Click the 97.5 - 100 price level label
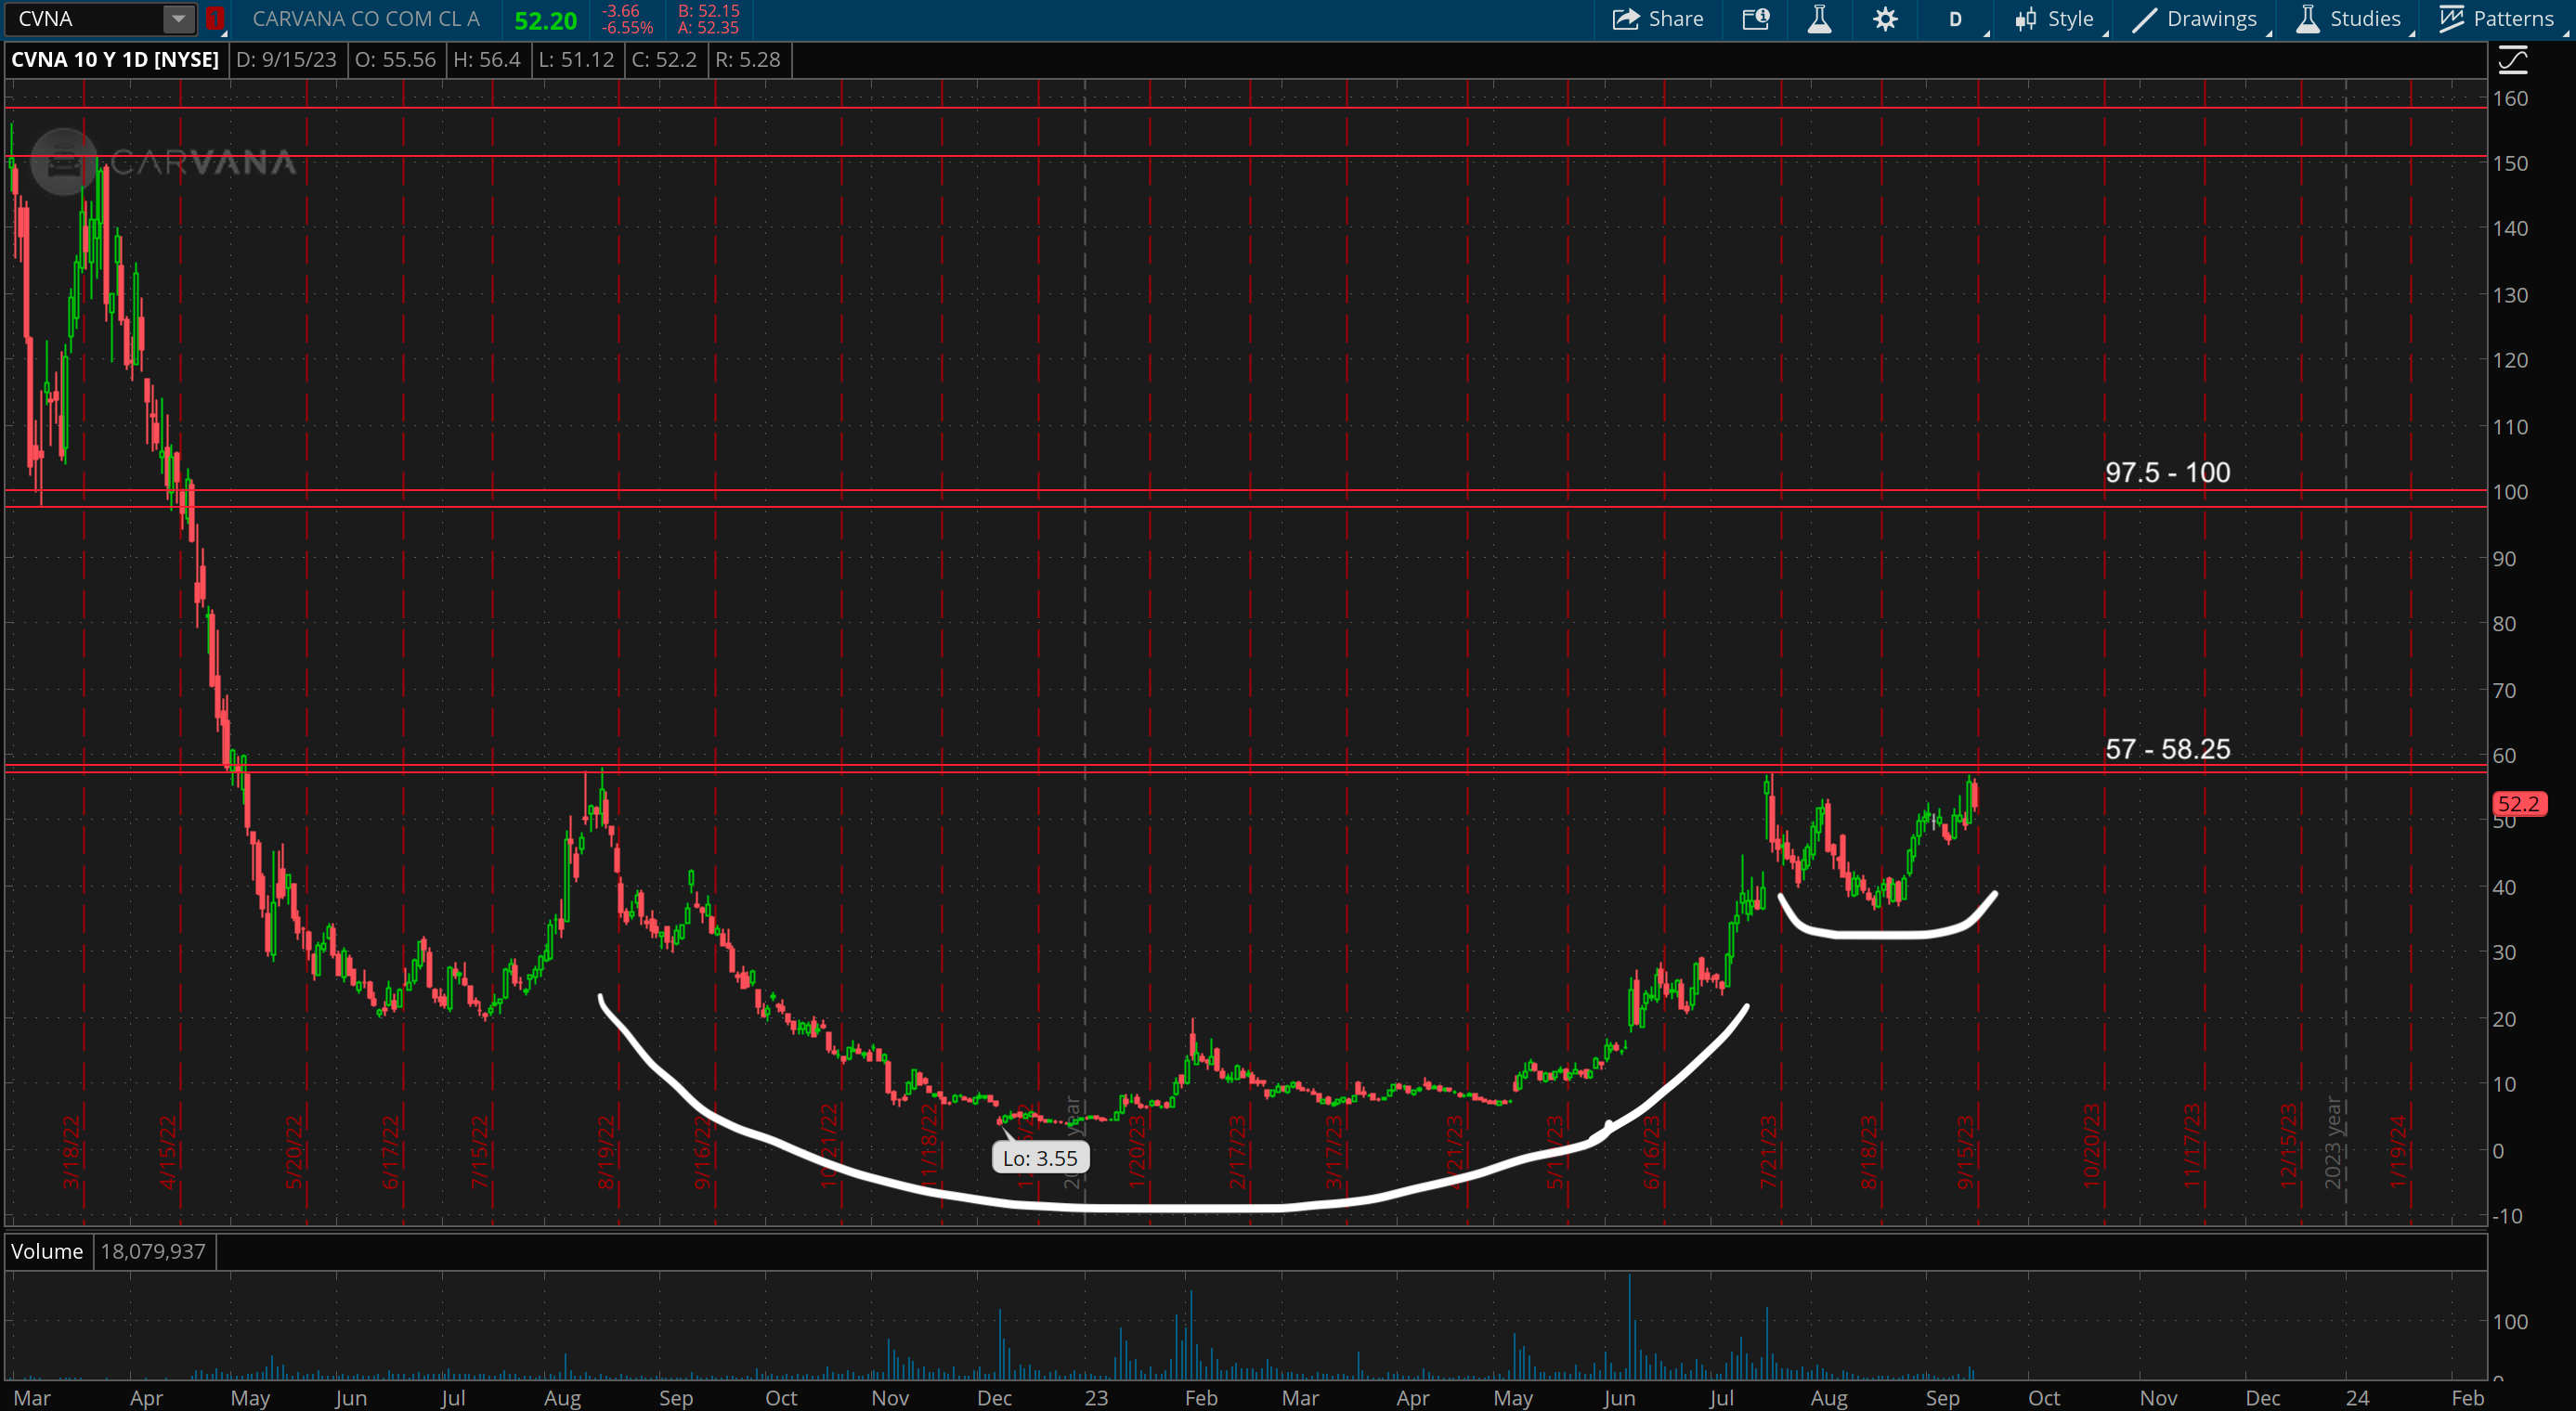Screen dimensions: 2576x1411 click(2168, 472)
